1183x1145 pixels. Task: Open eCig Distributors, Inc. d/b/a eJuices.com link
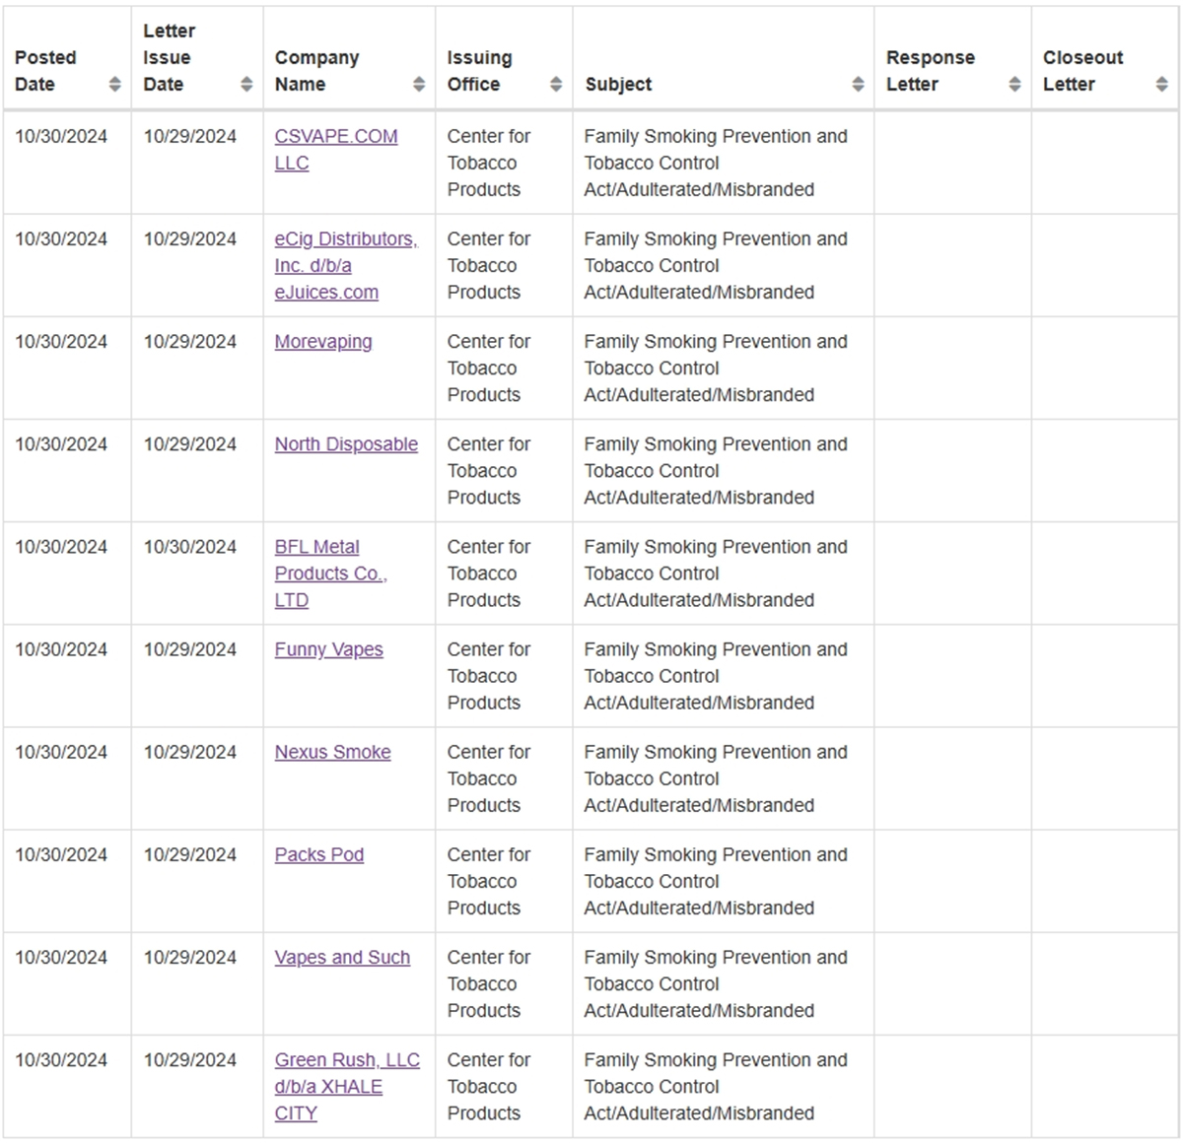[346, 266]
